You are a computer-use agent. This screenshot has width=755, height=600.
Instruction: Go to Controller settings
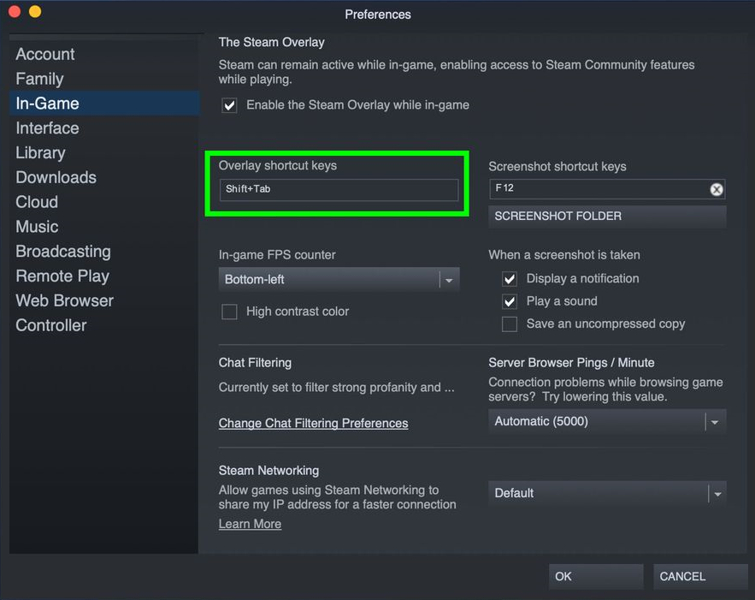tap(51, 325)
